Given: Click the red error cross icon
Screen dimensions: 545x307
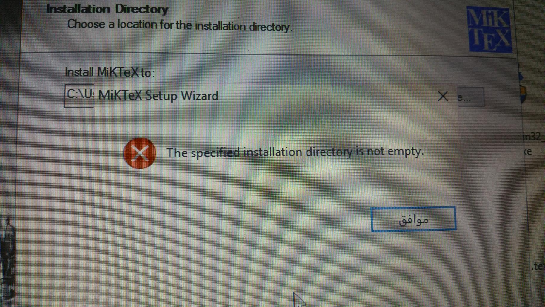Looking at the screenshot, I should point(140,153).
